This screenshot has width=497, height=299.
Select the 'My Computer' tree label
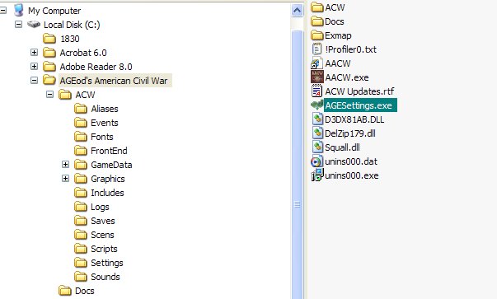[54, 11]
